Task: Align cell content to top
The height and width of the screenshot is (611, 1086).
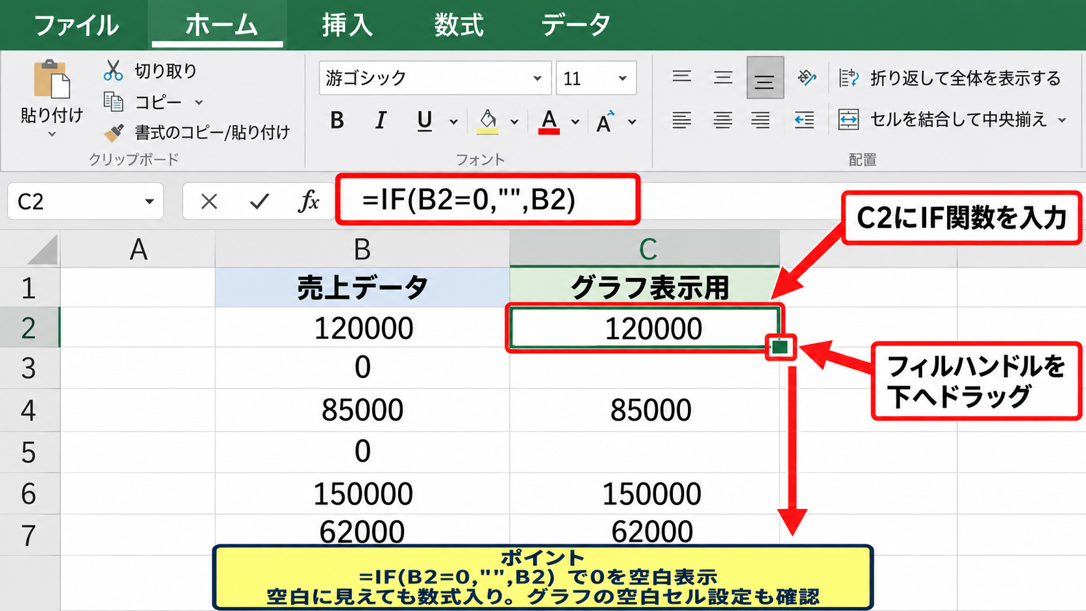Action: (681, 77)
